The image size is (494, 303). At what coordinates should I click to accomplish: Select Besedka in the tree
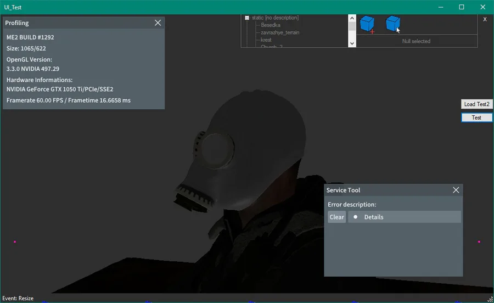click(270, 25)
